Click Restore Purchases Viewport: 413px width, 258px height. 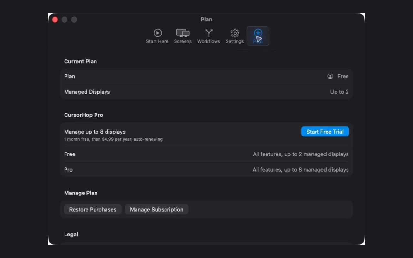(x=93, y=209)
